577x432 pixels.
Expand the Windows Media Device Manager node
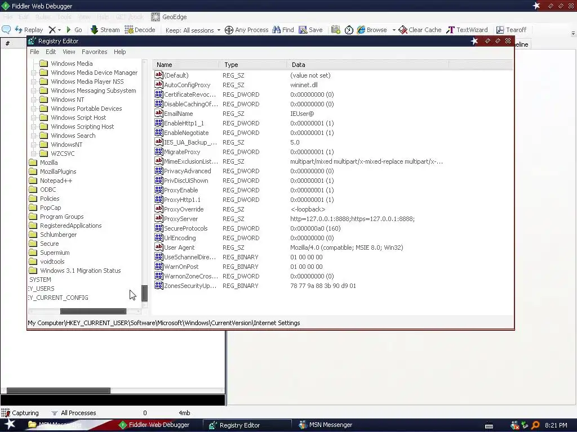coord(33,73)
